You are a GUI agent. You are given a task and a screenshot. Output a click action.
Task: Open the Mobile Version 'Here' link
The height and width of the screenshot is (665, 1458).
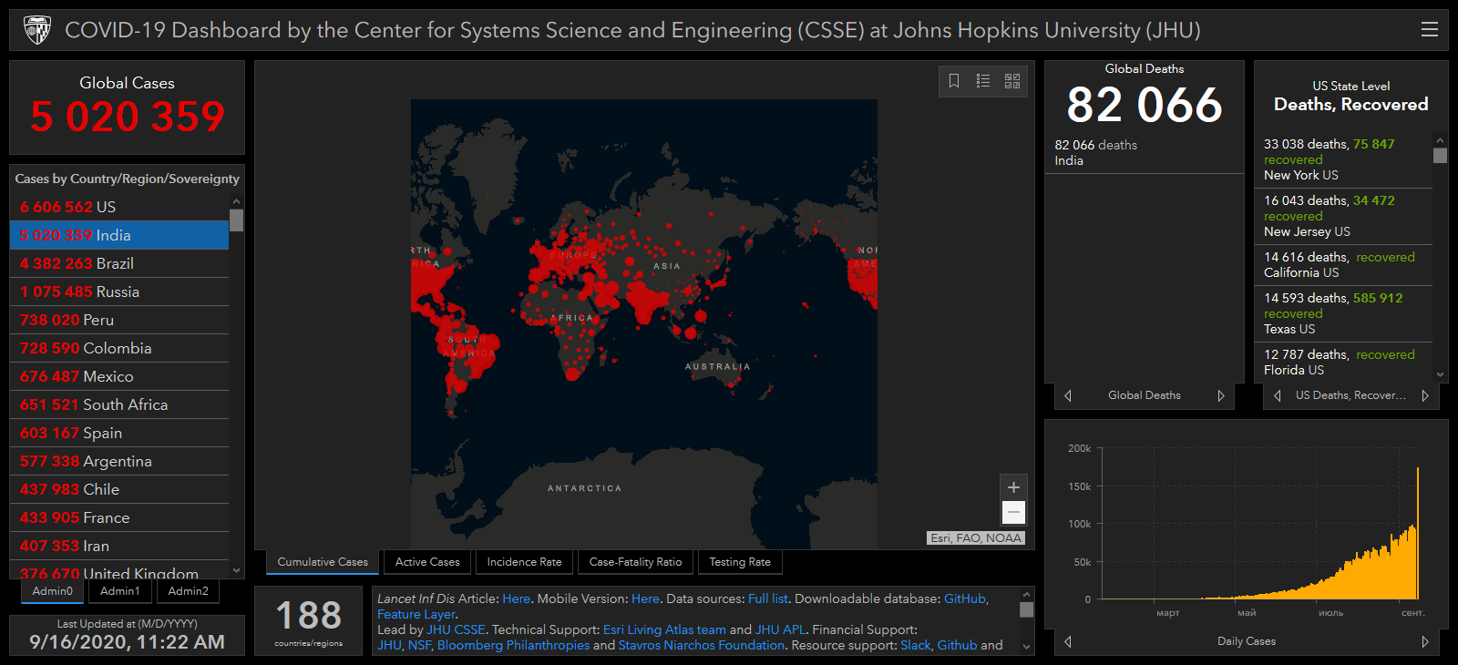[645, 598]
